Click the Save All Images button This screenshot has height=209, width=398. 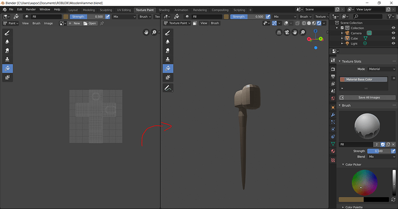pyautogui.click(x=367, y=98)
